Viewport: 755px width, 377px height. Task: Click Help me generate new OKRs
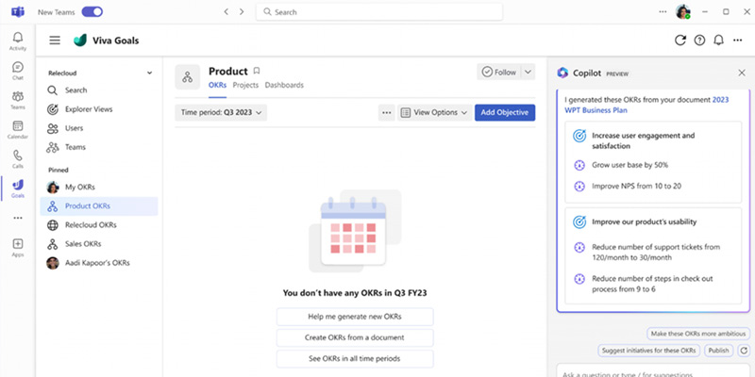click(355, 317)
